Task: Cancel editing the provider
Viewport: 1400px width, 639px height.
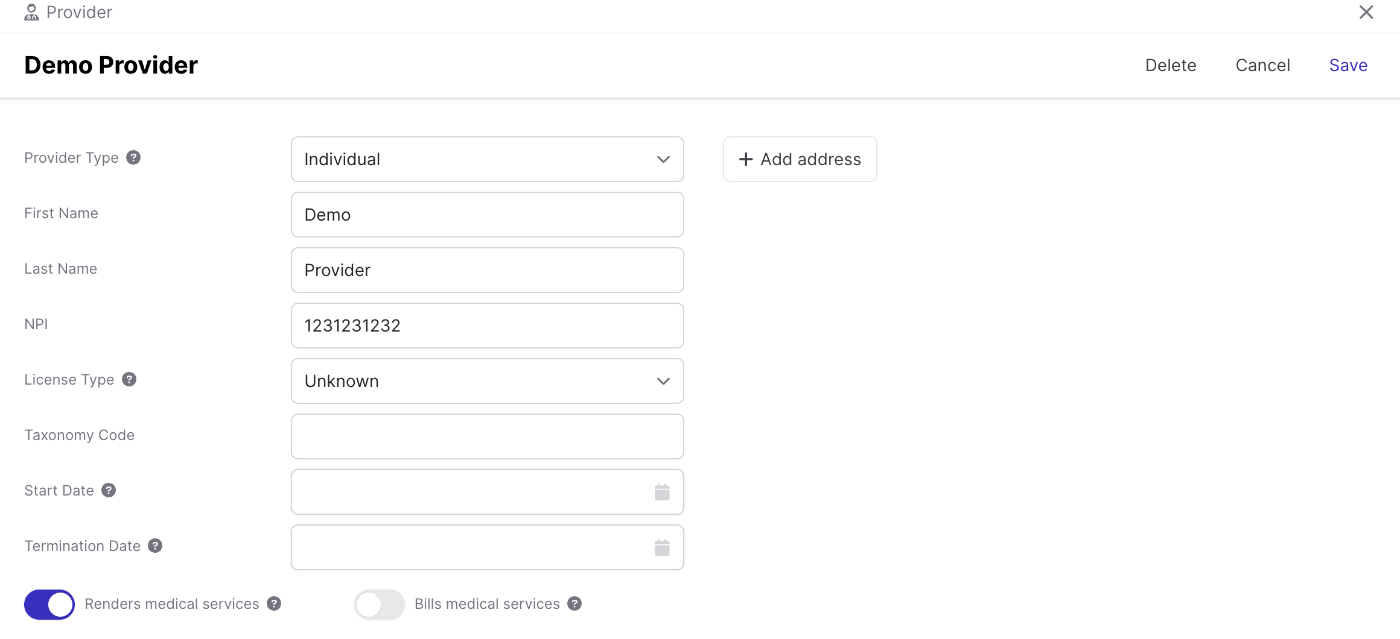Action: tap(1262, 65)
